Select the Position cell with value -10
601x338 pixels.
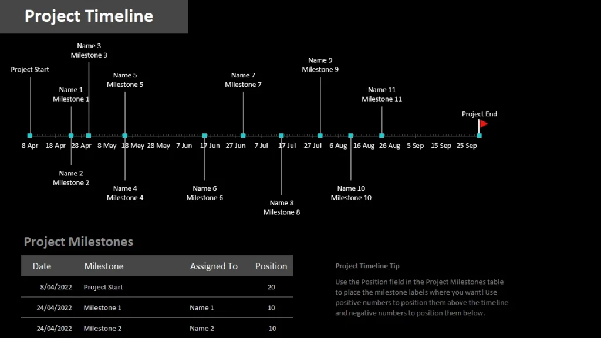[271, 329]
